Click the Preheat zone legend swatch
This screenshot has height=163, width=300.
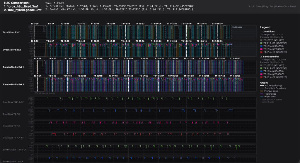coord(262,91)
